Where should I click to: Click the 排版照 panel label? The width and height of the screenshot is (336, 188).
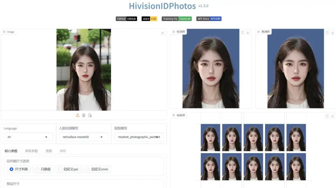coord(179,115)
